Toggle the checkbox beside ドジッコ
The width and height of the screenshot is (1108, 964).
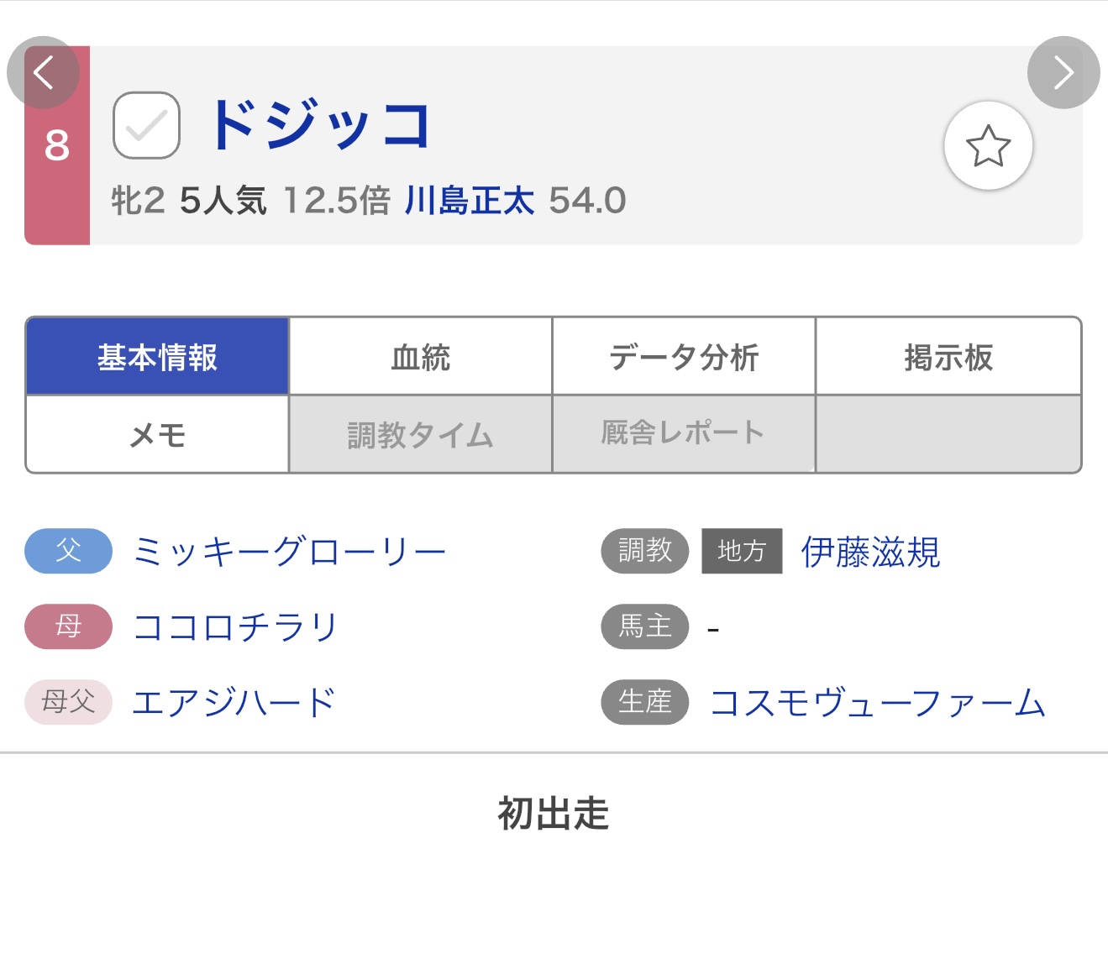(x=146, y=126)
